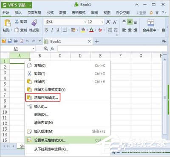Add a new document tab with plus button
Image resolution: width=170 pixels, height=157 pixels.
point(97,41)
